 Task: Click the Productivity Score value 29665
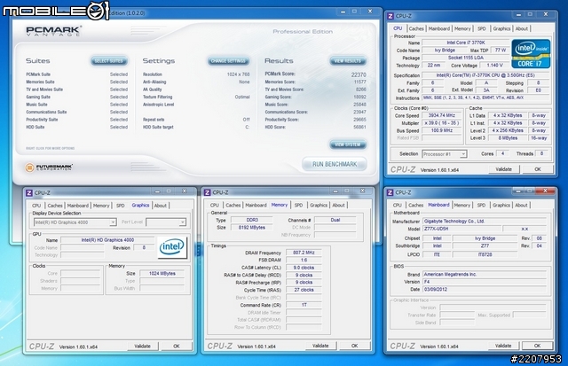359,120
